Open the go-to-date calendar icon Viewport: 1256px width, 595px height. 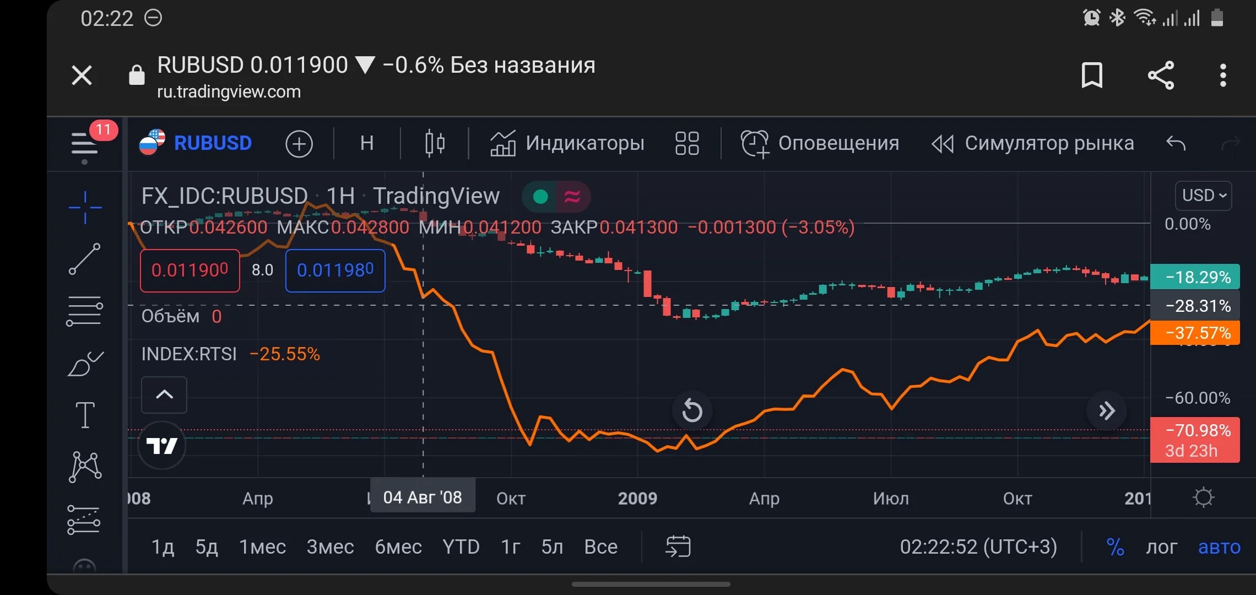click(x=678, y=547)
